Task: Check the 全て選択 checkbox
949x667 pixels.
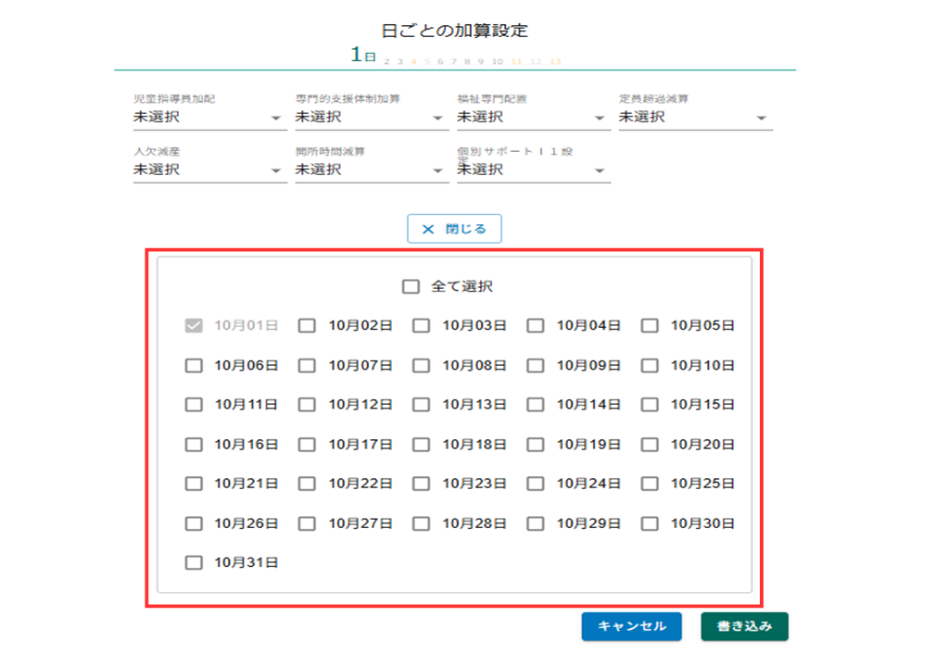Action: pyautogui.click(x=411, y=287)
